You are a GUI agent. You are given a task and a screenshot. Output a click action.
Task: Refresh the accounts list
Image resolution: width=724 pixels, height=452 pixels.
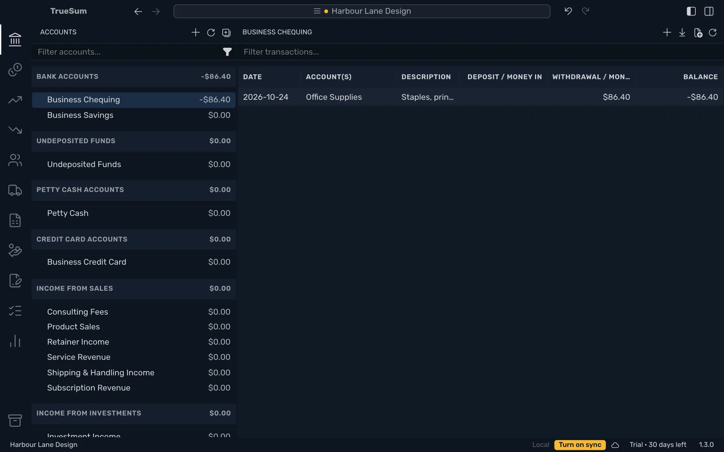pos(211,33)
